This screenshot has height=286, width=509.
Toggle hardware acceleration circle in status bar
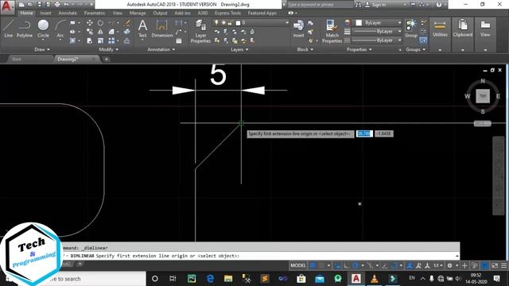(x=484, y=265)
